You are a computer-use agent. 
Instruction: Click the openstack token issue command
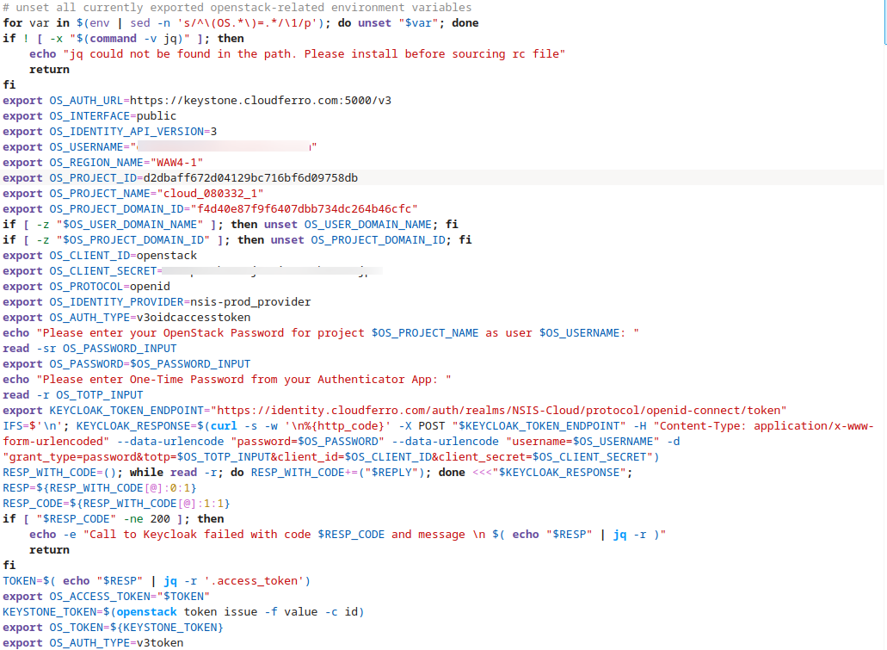(x=181, y=611)
